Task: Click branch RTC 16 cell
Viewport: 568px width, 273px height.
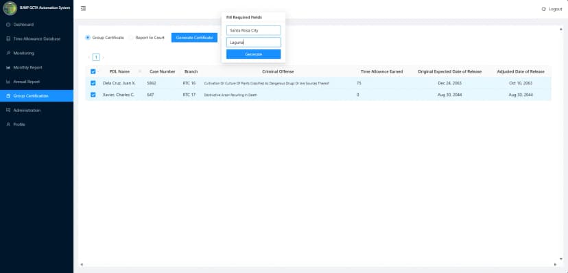Action: point(189,83)
